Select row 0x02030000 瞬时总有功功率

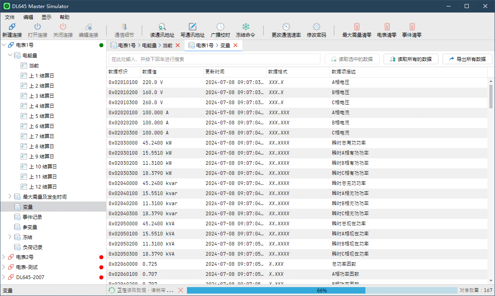pos(297,143)
